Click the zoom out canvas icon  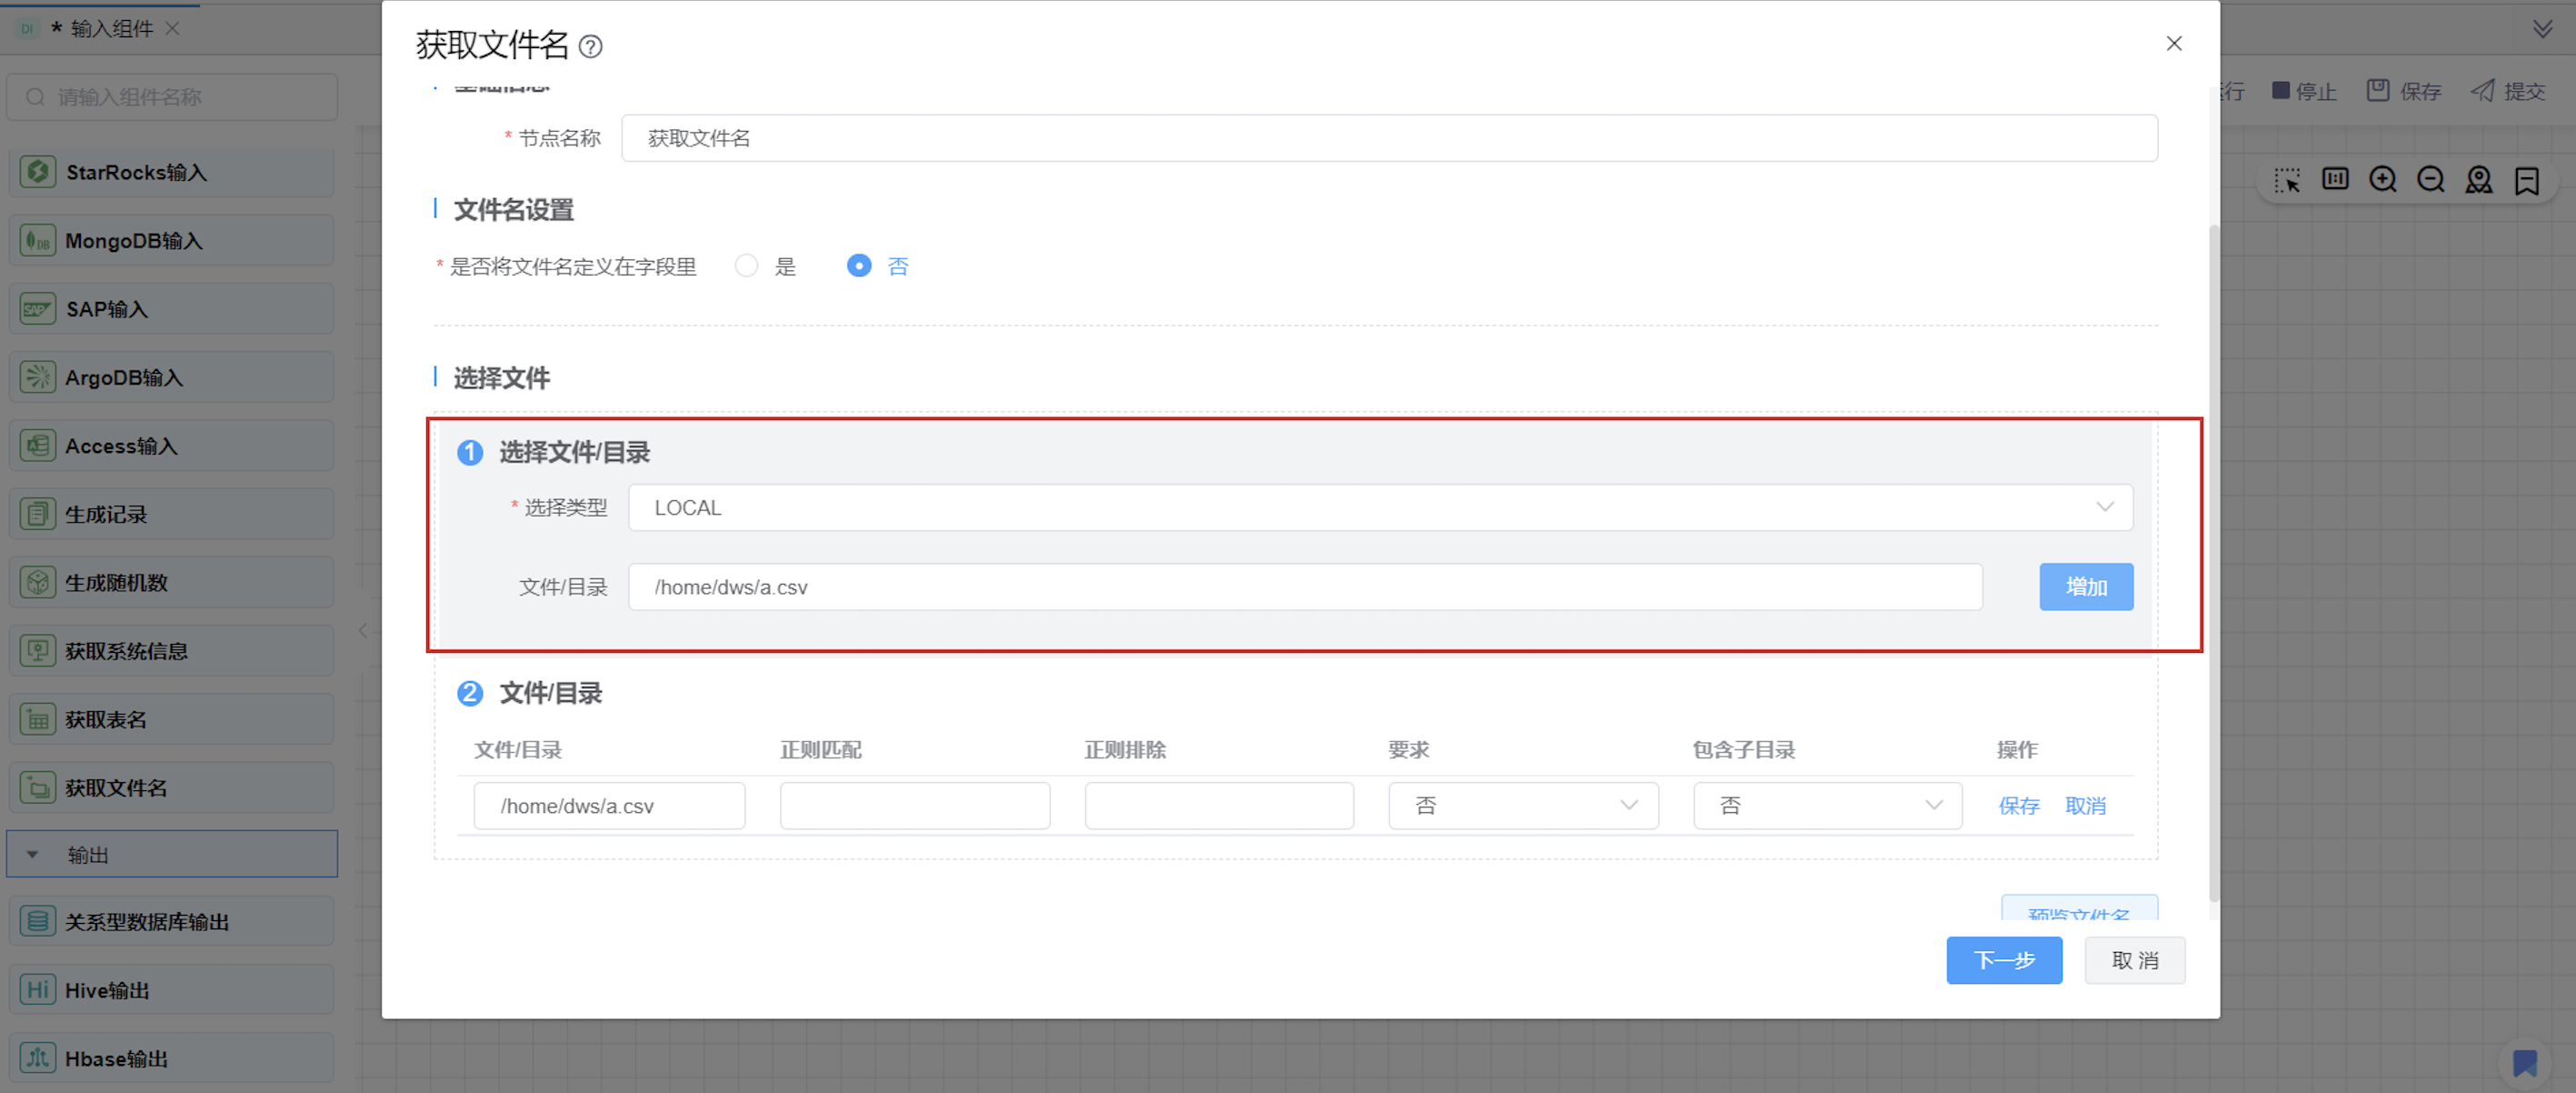[x=2431, y=180]
